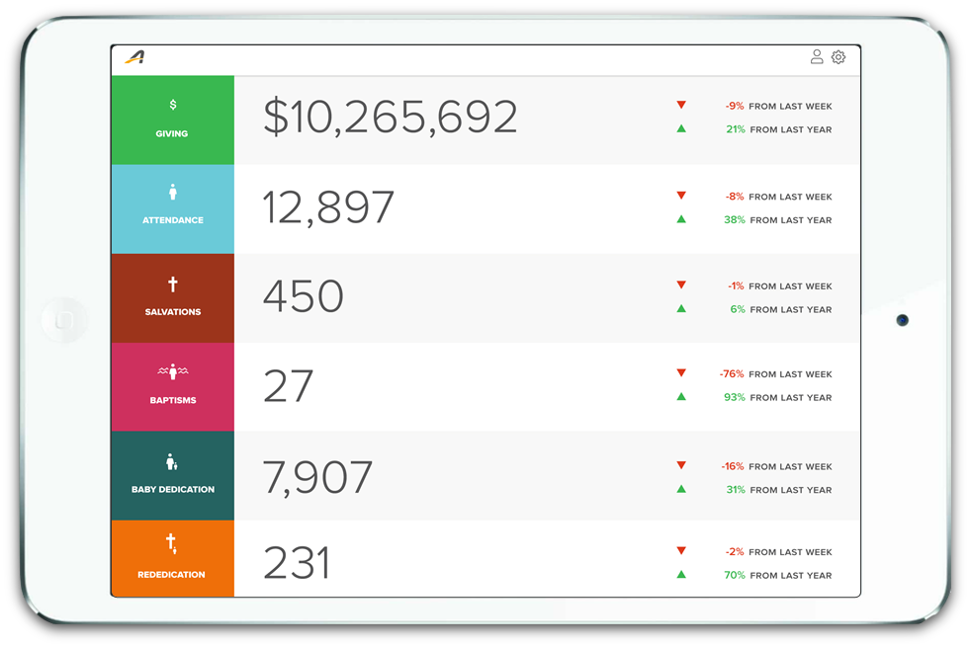Click the cross Salvations icon
Viewport: 970px width, 647px height.
[172, 284]
